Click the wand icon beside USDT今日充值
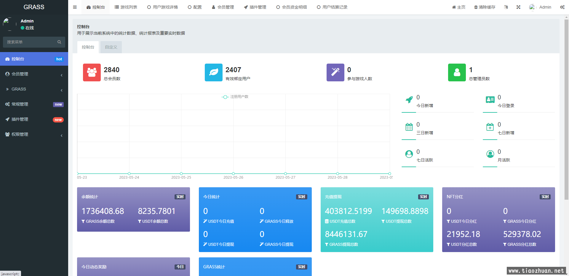This screenshot has width=569, height=276. point(205,221)
